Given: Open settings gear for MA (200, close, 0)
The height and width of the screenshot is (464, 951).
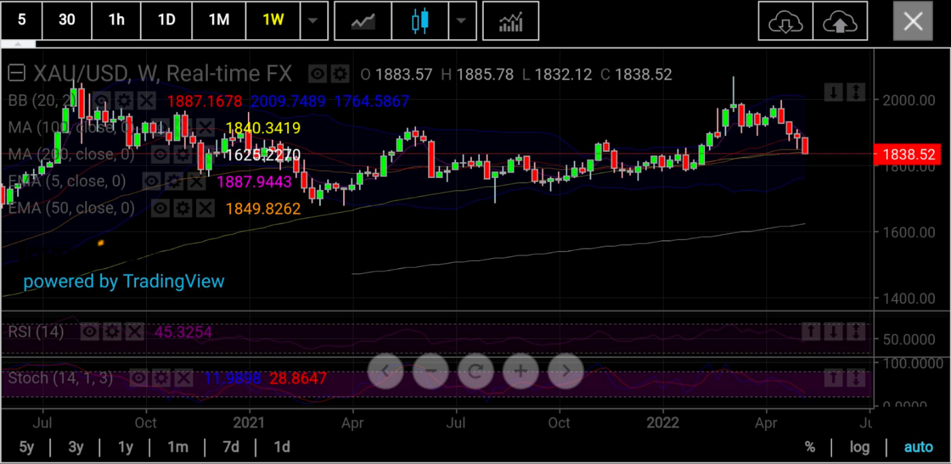Looking at the screenshot, I should [x=182, y=155].
